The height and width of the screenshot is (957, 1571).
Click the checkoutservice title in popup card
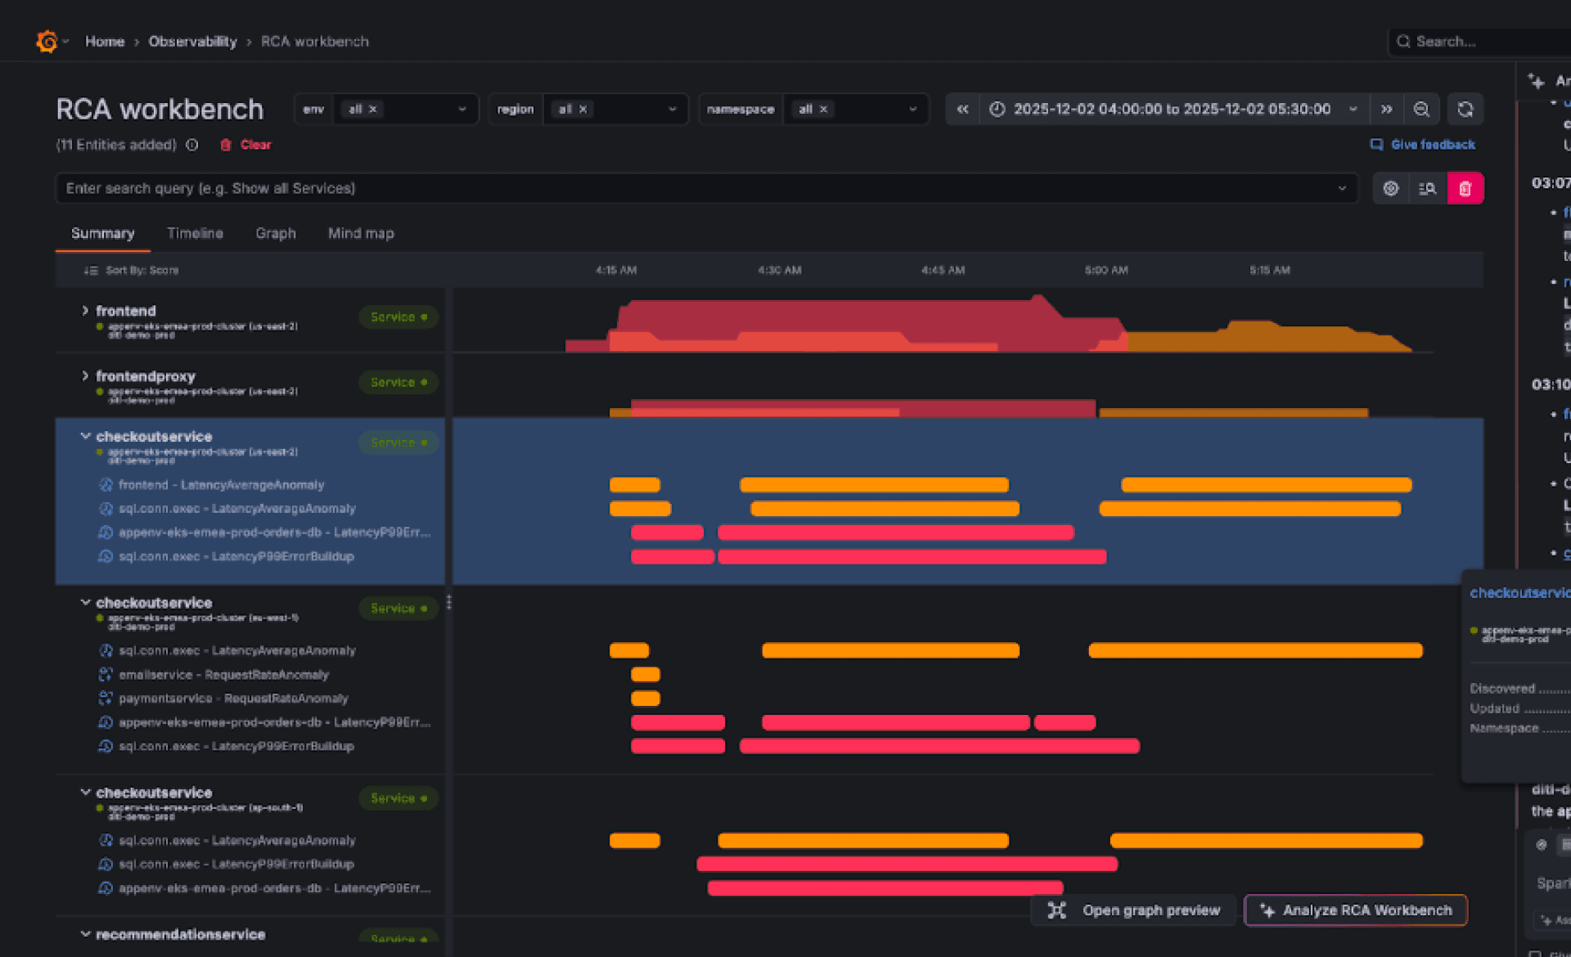coord(1519,592)
